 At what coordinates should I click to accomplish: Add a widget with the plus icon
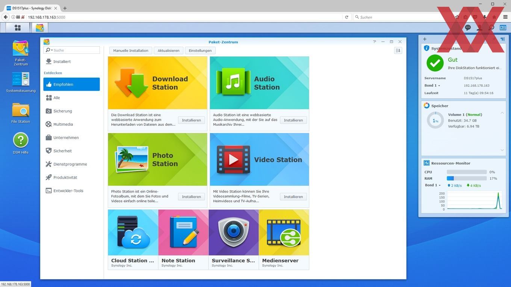[425, 39]
